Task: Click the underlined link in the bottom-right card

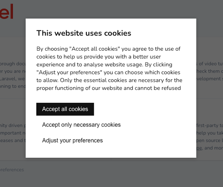Action: pyautogui.click(x=199, y=148)
